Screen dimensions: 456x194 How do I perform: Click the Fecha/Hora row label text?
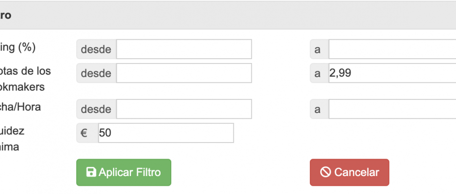click(x=20, y=107)
